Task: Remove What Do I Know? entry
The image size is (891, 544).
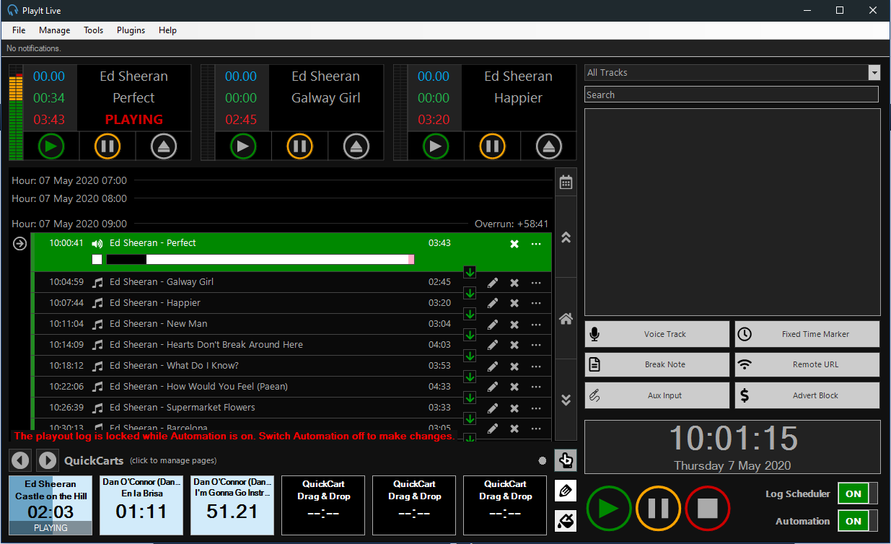Action: tap(514, 367)
